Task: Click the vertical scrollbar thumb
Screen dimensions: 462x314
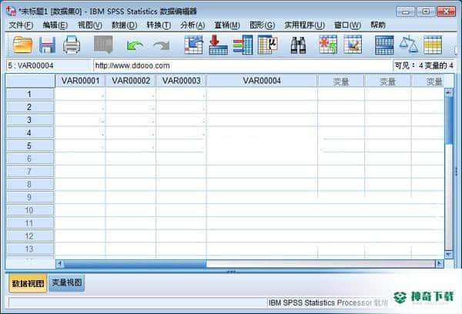Action: click(x=448, y=119)
